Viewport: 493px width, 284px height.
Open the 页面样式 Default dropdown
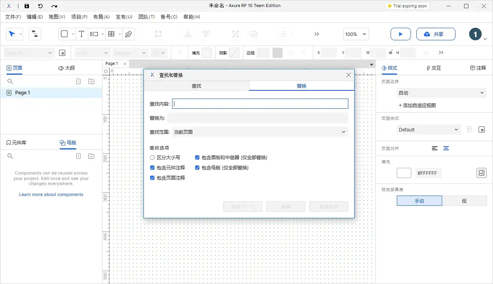428,129
